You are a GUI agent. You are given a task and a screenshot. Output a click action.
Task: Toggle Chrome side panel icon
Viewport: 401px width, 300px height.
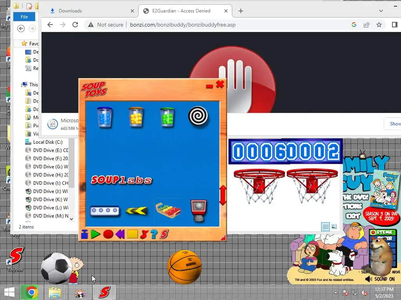394,25
